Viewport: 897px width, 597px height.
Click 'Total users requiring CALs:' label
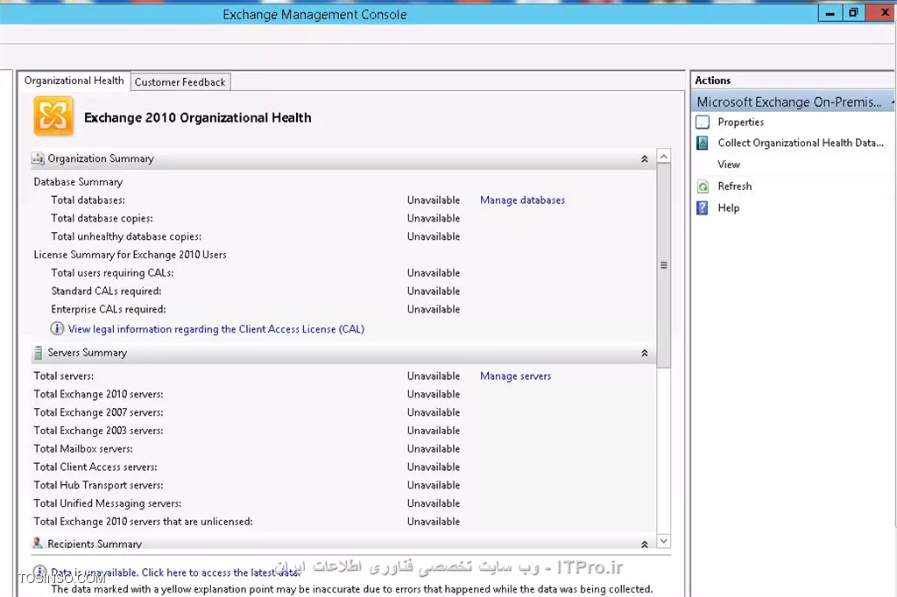pos(112,273)
